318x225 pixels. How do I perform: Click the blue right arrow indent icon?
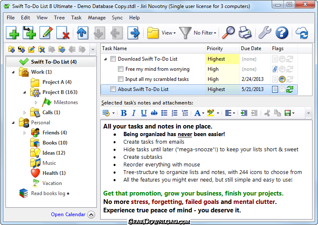coord(134,33)
